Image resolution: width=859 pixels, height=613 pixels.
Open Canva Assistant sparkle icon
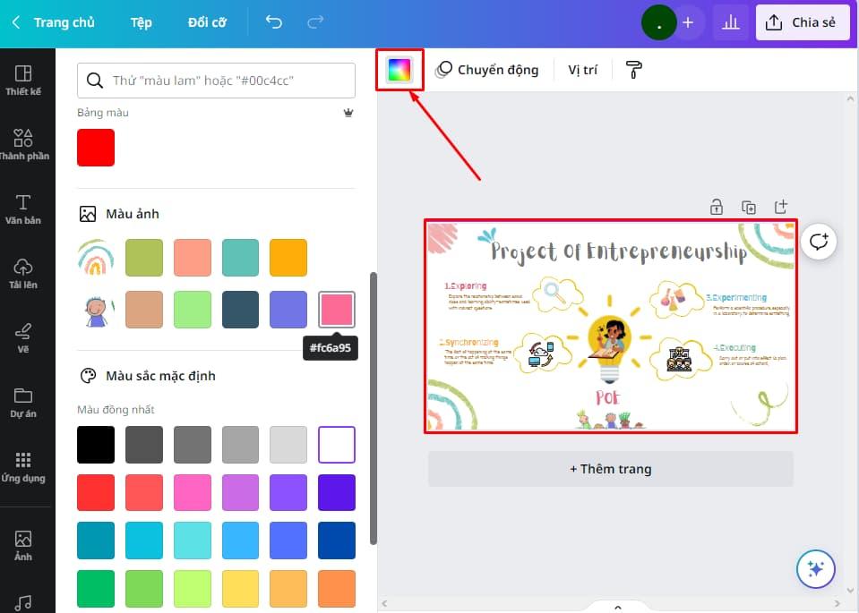815,568
